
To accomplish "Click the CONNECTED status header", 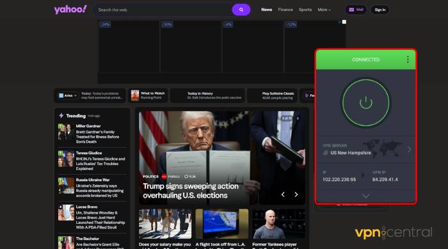I will click(x=365, y=60).
